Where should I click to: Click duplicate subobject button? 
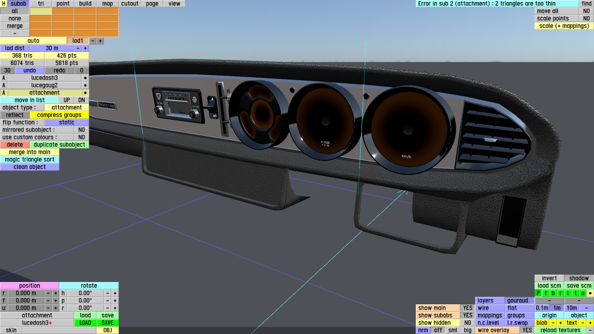point(59,145)
